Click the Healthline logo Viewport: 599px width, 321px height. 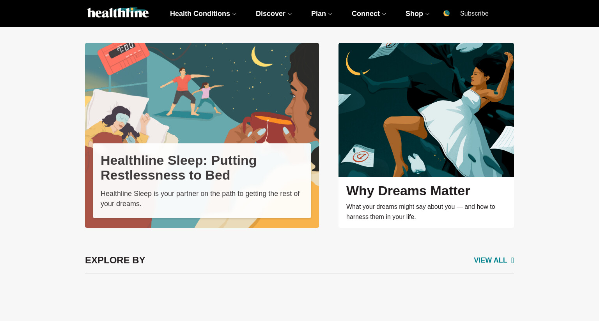(x=118, y=13)
